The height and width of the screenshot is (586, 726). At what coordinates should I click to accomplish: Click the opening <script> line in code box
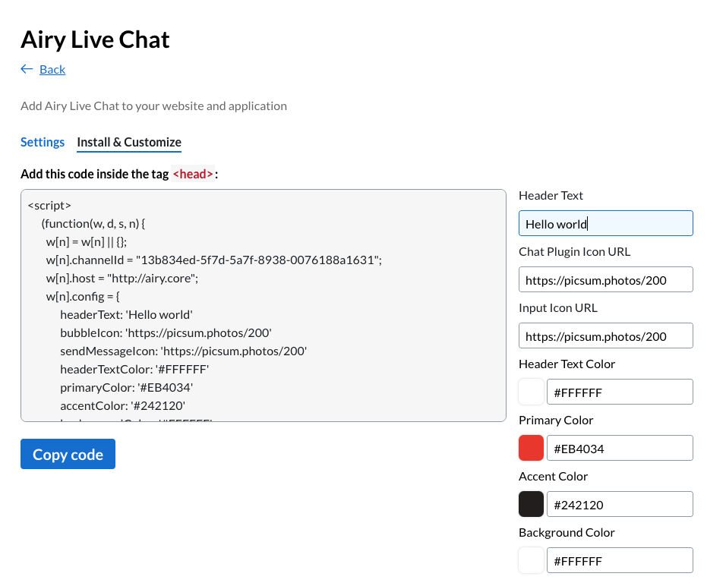coord(49,205)
